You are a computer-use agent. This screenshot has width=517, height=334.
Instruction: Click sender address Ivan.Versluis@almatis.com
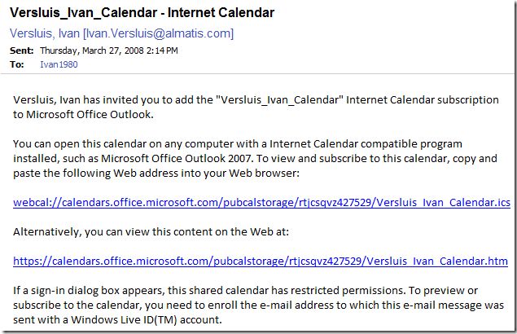click(x=158, y=33)
